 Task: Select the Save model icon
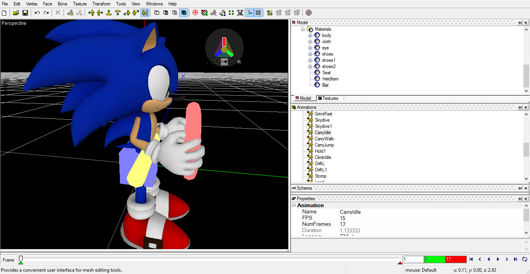point(25,12)
